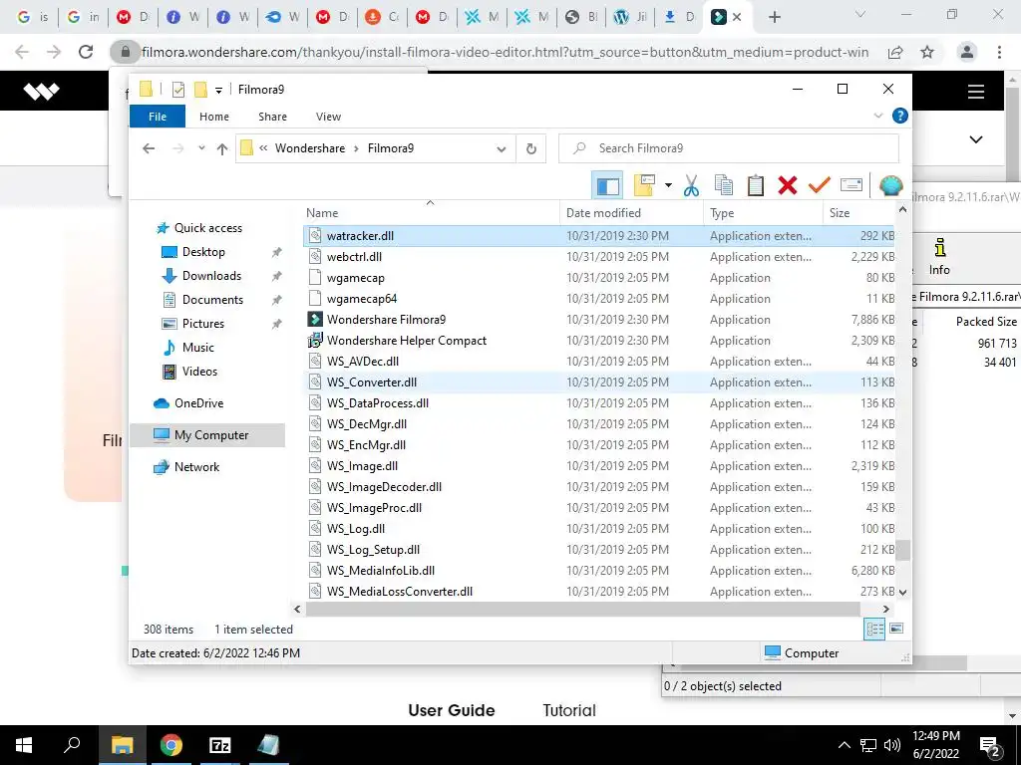Open Quick Access toolbar customize dropdown
The image size is (1021, 765).
pyautogui.click(x=218, y=90)
